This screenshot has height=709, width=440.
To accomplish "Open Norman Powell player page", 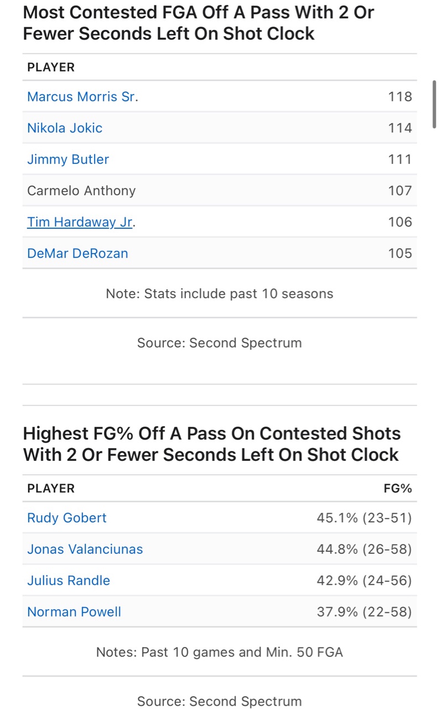I will (x=74, y=612).
